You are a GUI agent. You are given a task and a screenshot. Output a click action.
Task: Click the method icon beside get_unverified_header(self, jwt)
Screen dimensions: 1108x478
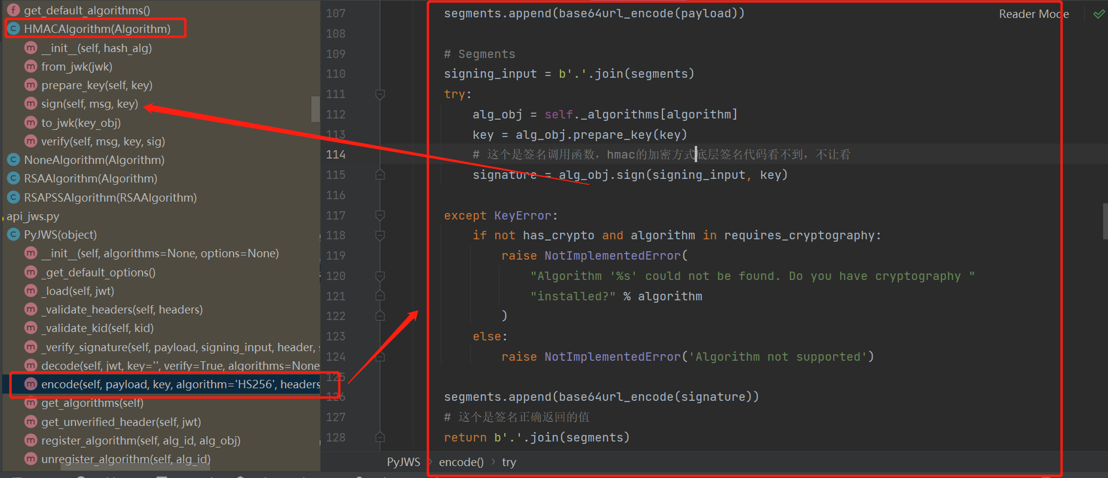pyautogui.click(x=31, y=422)
